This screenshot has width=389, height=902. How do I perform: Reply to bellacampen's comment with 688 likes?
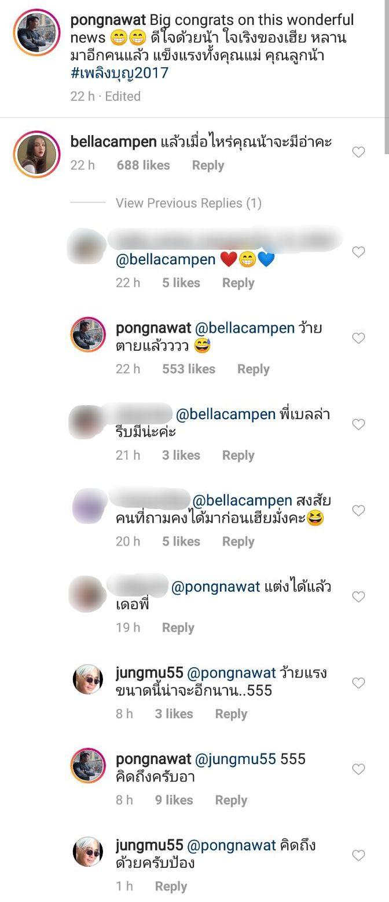[208, 165]
